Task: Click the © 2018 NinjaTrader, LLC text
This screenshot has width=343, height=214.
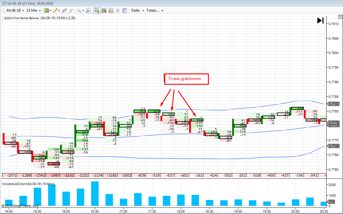Action: point(20,206)
